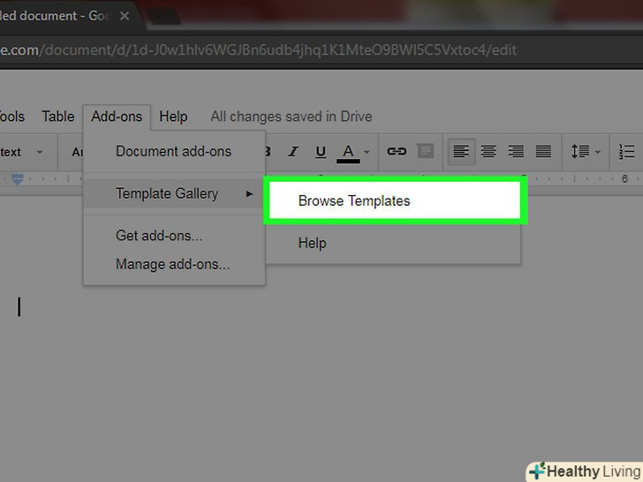Justify the text alignment
The height and width of the screenshot is (482, 643).
[x=543, y=152]
